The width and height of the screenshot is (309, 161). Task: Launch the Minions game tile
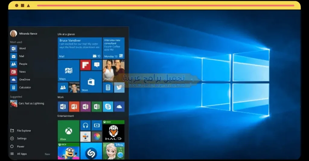point(68,151)
